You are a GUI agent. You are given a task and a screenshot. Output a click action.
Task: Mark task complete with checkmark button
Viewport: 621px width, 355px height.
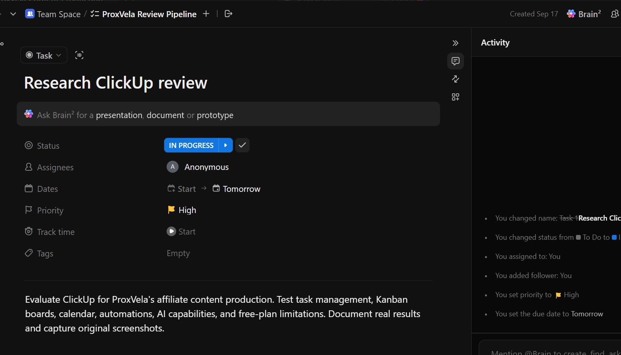tap(242, 145)
